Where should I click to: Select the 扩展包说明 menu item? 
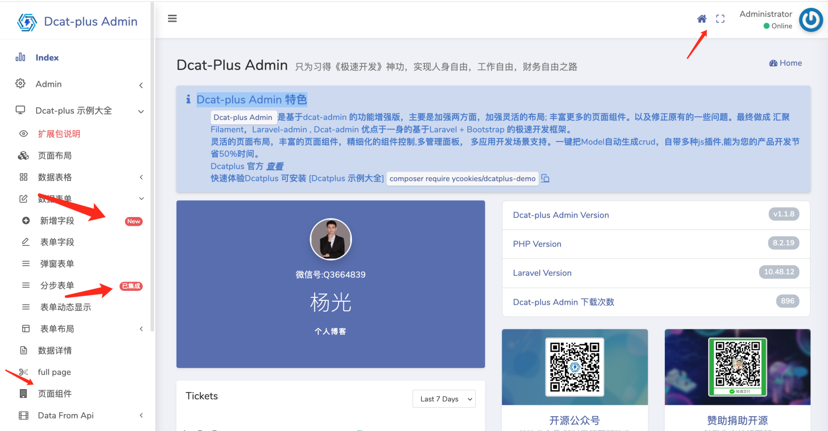pyautogui.click(x=59, y=134)
